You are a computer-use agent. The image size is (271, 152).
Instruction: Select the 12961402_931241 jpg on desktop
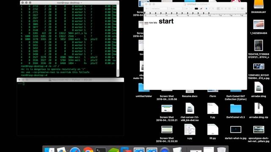[x=259, y=66]
